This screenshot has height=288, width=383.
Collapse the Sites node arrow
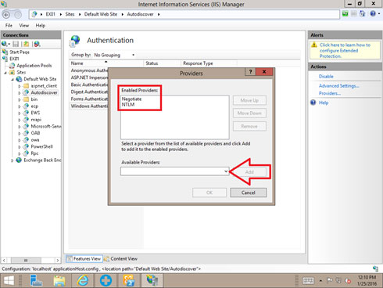pyautogui.click(x=5, y=73)
